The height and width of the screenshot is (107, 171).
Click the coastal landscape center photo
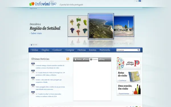(x=101, y=26)
